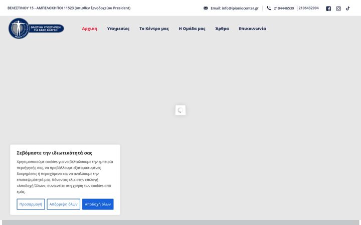Click Απόρριψη όλων to reject cookies
The width and height of the screenshot is (361, 225).
tap(63, 204)
